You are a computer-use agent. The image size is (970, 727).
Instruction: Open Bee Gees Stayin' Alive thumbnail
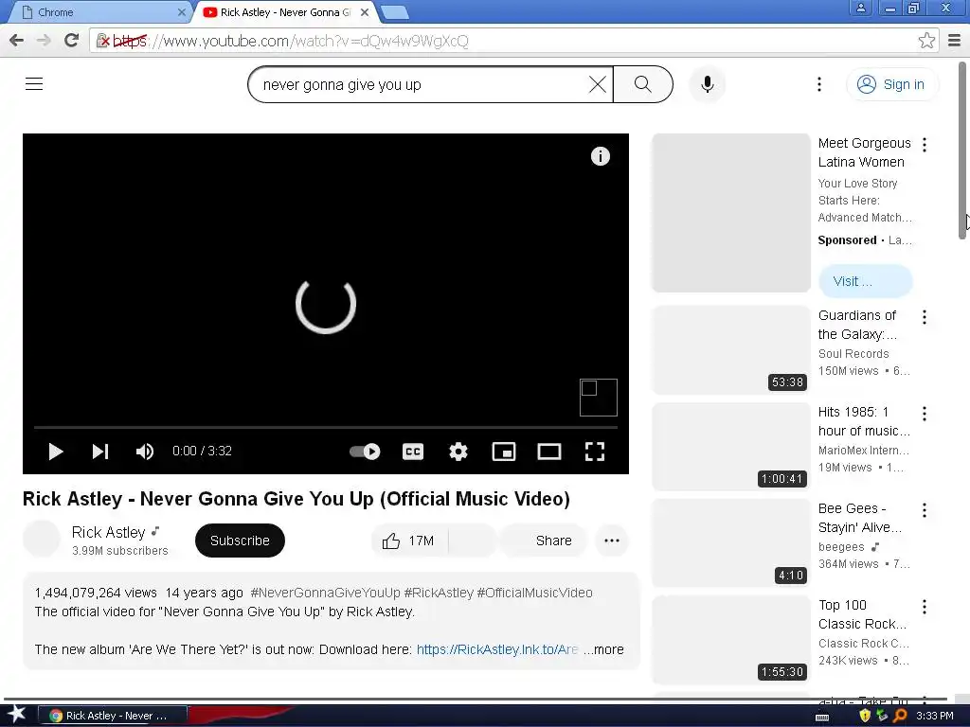(x=731, y=542)
